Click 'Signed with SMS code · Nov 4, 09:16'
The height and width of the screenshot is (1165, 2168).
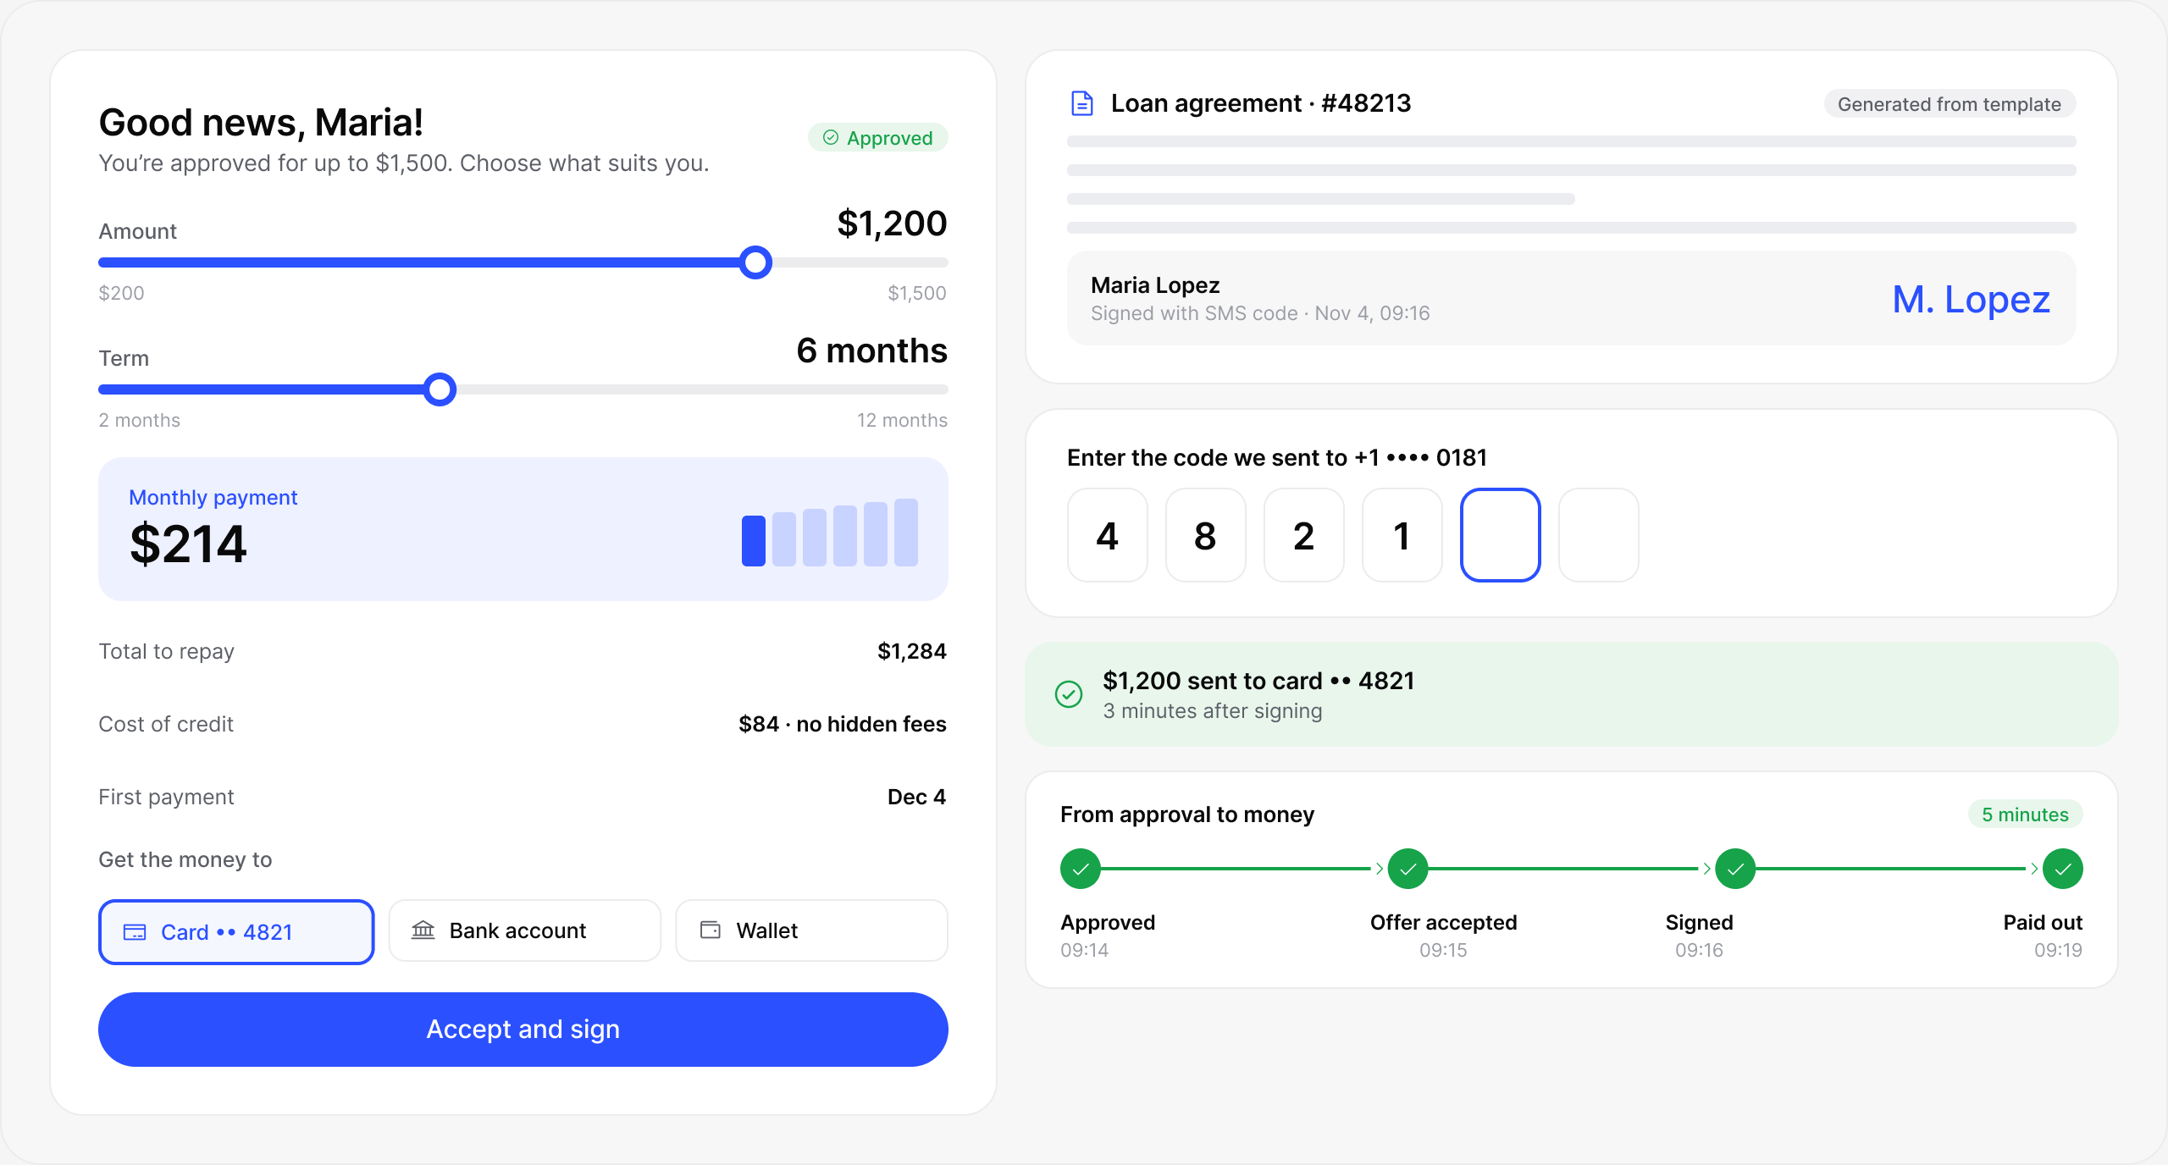(1260, 313)
